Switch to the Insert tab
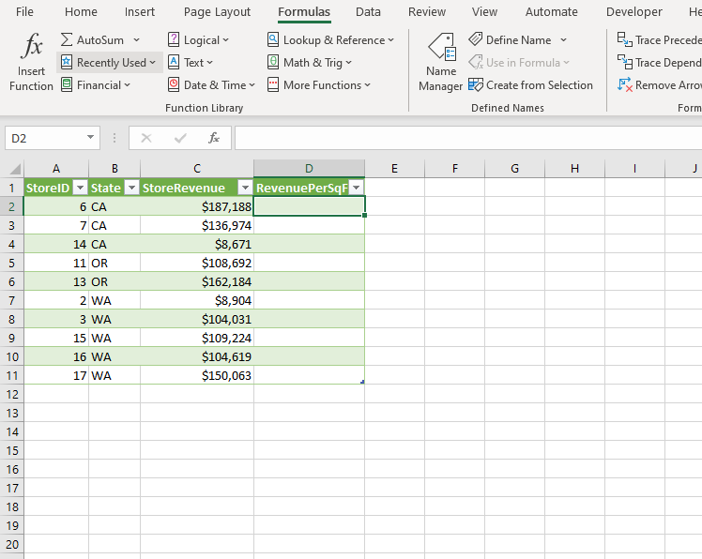 140,11
